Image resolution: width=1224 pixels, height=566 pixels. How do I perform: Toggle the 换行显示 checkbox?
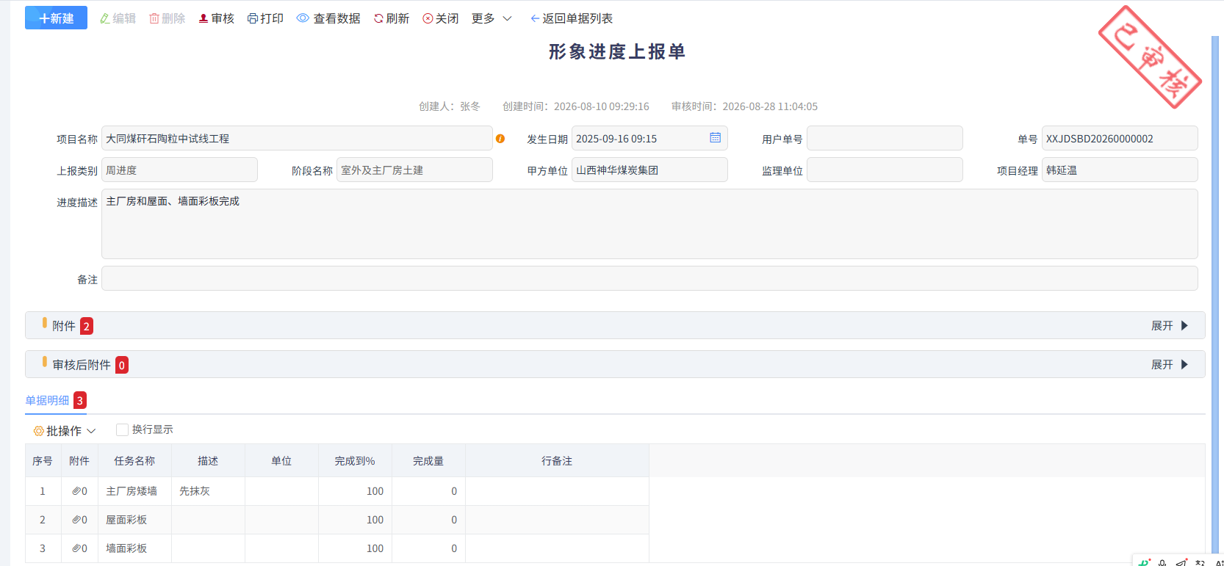122,429
